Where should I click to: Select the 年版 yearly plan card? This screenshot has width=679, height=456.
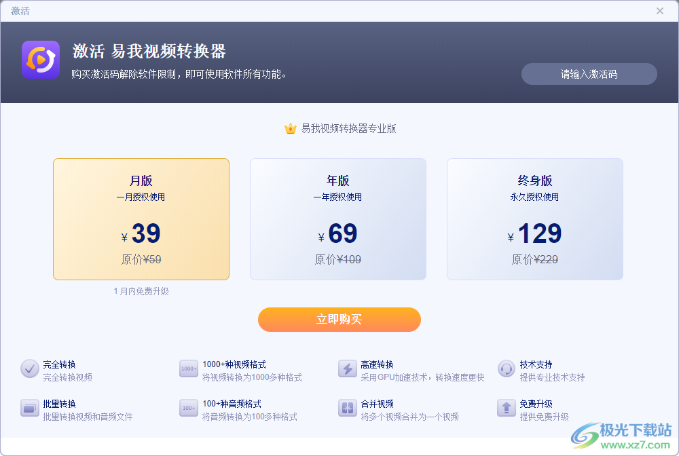point(338,219)
